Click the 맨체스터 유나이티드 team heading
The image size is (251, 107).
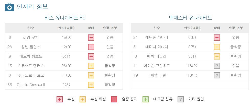click(x=191, y=18)
